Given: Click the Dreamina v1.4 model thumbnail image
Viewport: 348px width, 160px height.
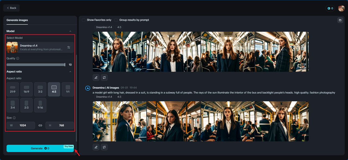Looking at the screenshot, I should pos(12,47).
